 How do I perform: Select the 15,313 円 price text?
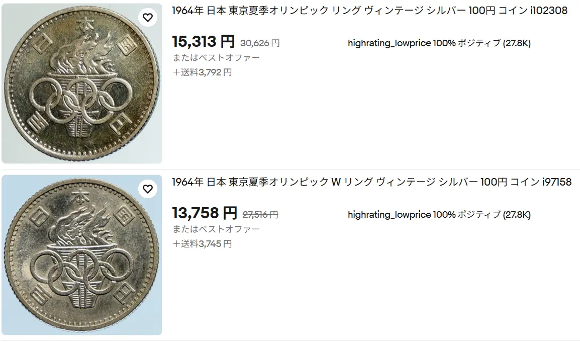point(203,42)
